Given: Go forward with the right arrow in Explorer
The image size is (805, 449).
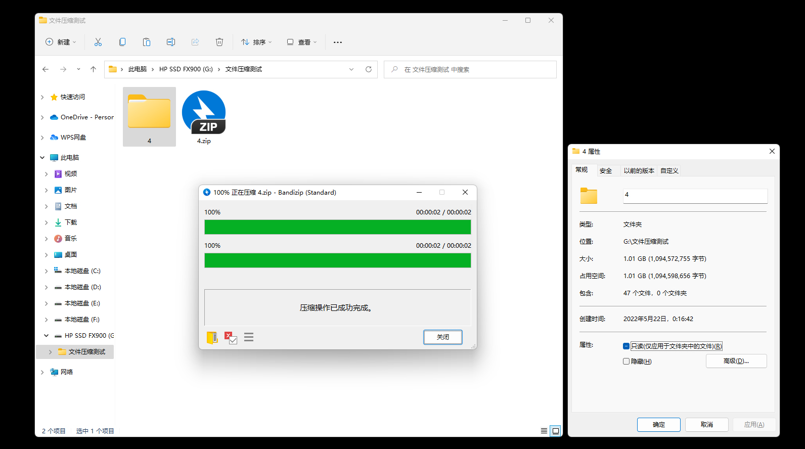Looking at the screenshot, I should pyautogui.click(x=63, y=69).
